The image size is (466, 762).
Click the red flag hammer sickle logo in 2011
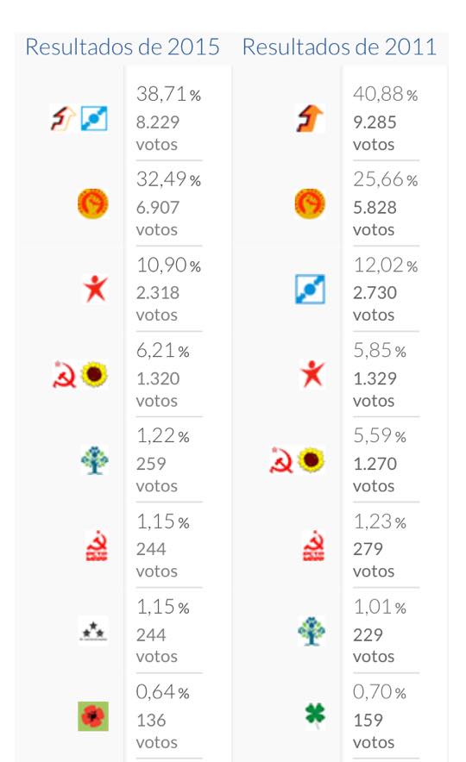313,546
